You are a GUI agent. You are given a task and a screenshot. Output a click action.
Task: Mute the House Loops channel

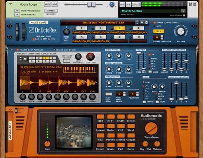[47, 4]
